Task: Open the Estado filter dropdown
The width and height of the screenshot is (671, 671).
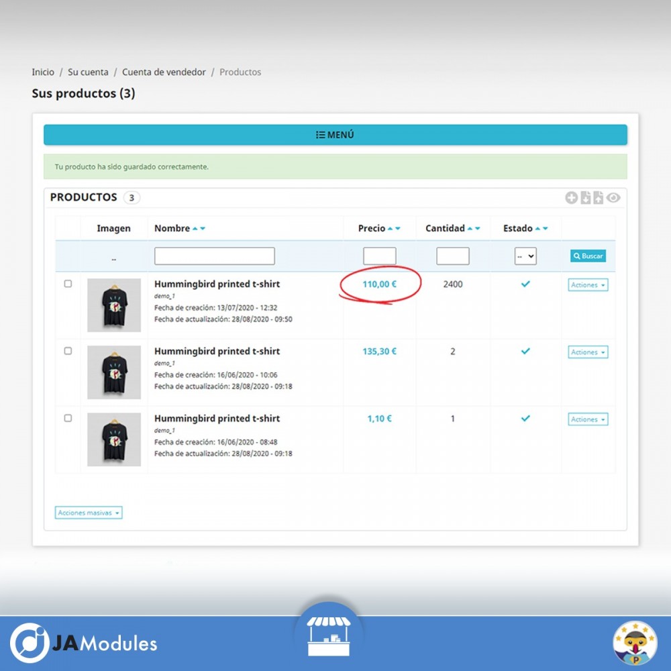Action: pos(524,256)
